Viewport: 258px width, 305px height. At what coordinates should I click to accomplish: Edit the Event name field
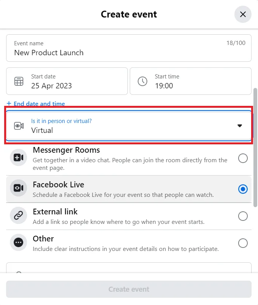pos(129,48)
